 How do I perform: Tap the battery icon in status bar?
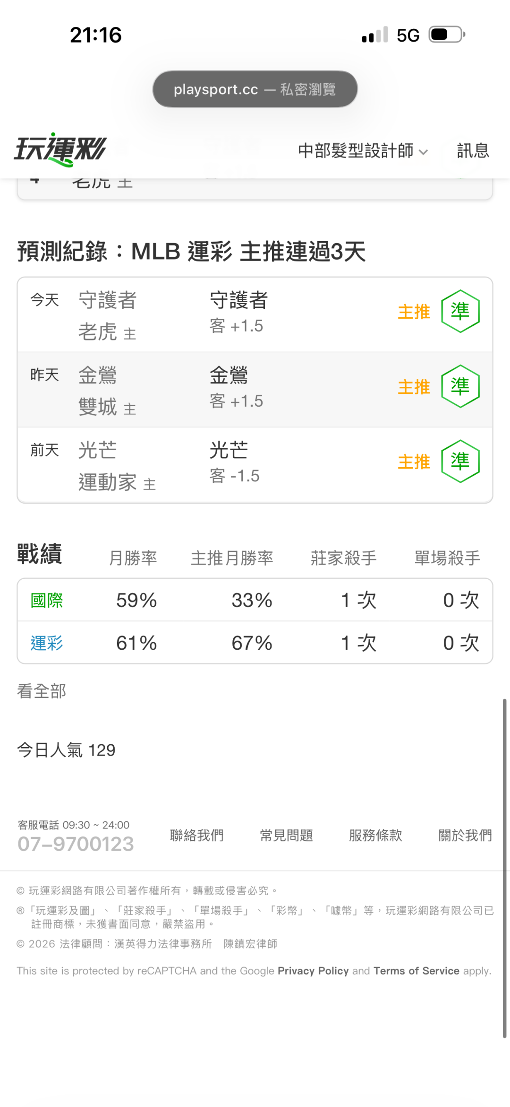[x=447, y=35]
